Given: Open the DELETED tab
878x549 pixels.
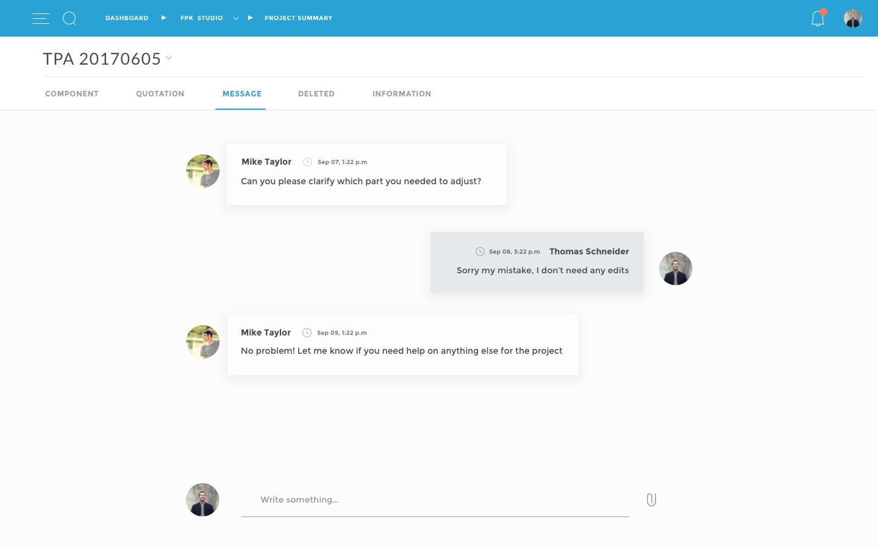Looking at the screenshot, I should [316, 93].
